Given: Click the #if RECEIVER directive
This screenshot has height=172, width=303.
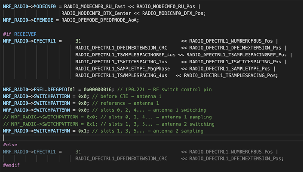Looking at the screenshot, I should (x=20, y=34).
